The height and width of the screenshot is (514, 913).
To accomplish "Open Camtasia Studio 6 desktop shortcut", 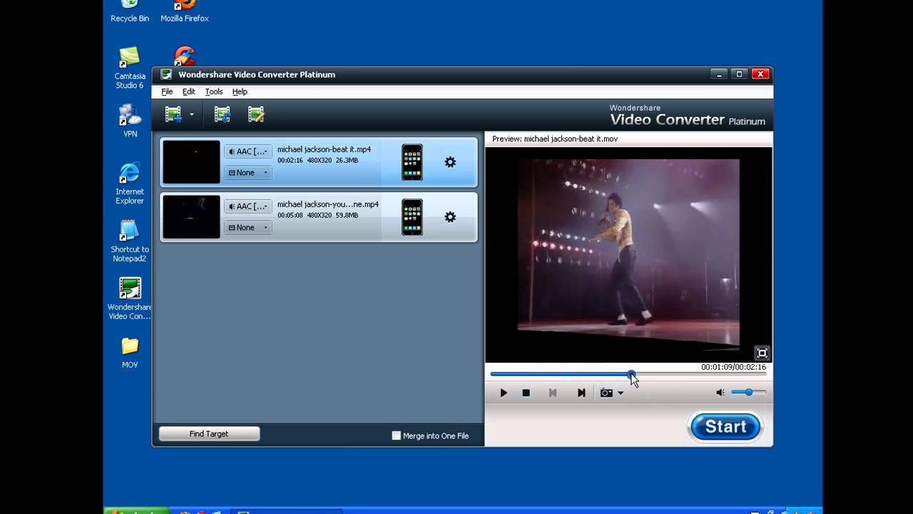I will 130,69.
